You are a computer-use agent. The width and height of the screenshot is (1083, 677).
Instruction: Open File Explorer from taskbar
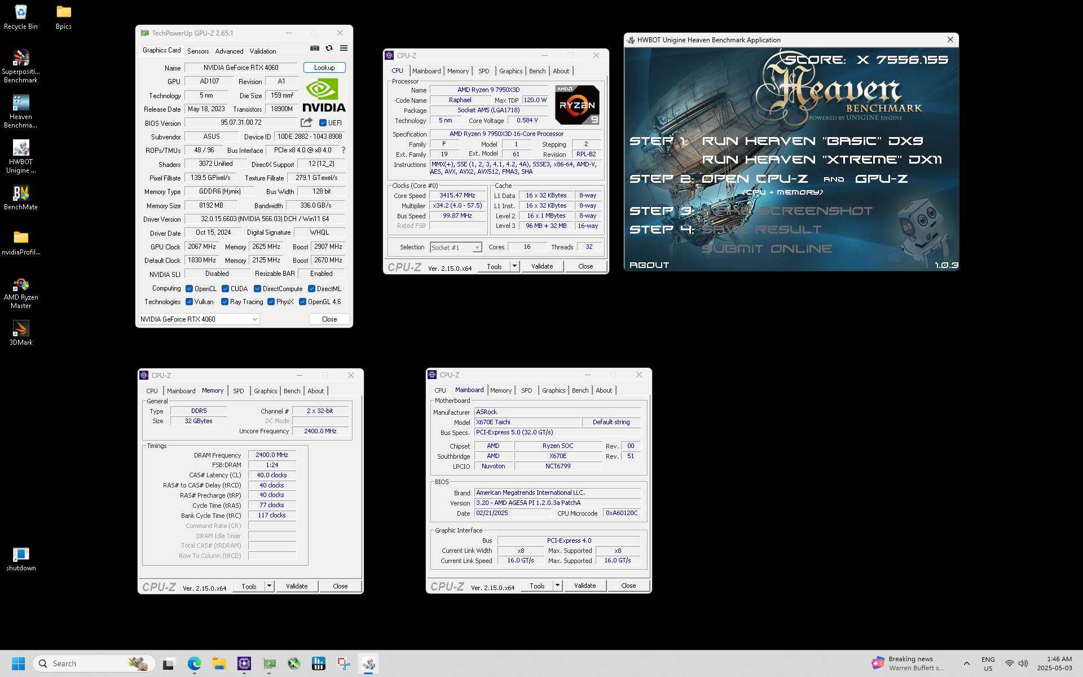[x=219, y=663]
